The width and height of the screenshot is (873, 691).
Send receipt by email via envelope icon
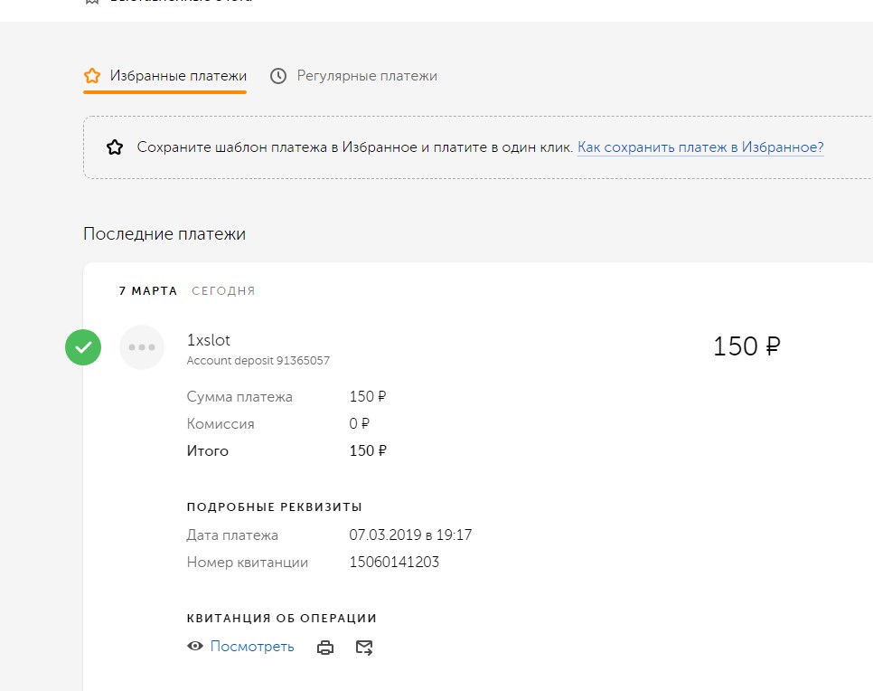[364, 648]
